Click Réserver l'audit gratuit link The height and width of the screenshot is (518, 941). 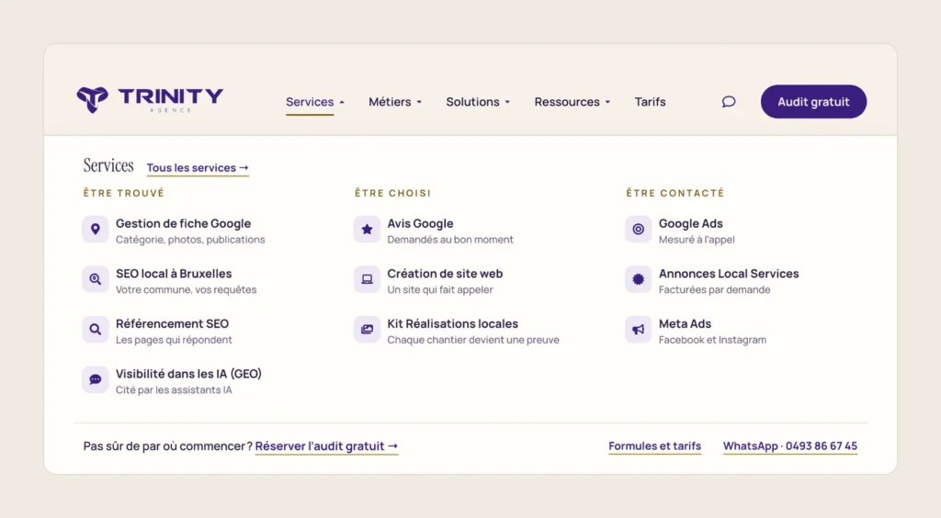[x=326, y=446]
